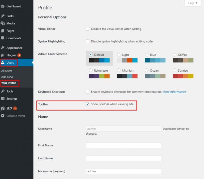Click the Appearance paintbrush icon
Image resolution: width=204 pixels, height=179 pixels.
[3, 48]
